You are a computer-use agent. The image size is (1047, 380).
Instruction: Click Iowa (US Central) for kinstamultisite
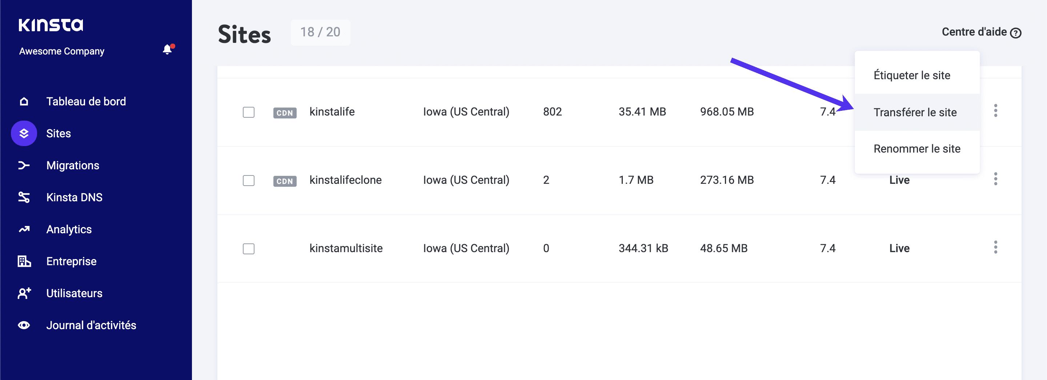pos(466,248)
